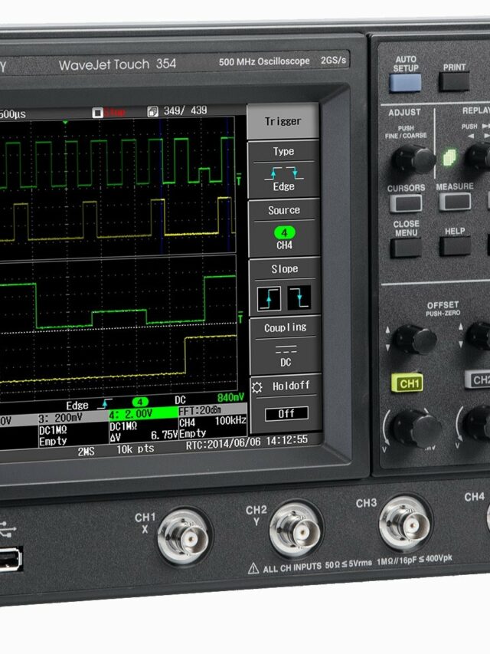
Task: Push the CURSORS button
Action: [406, 203]
